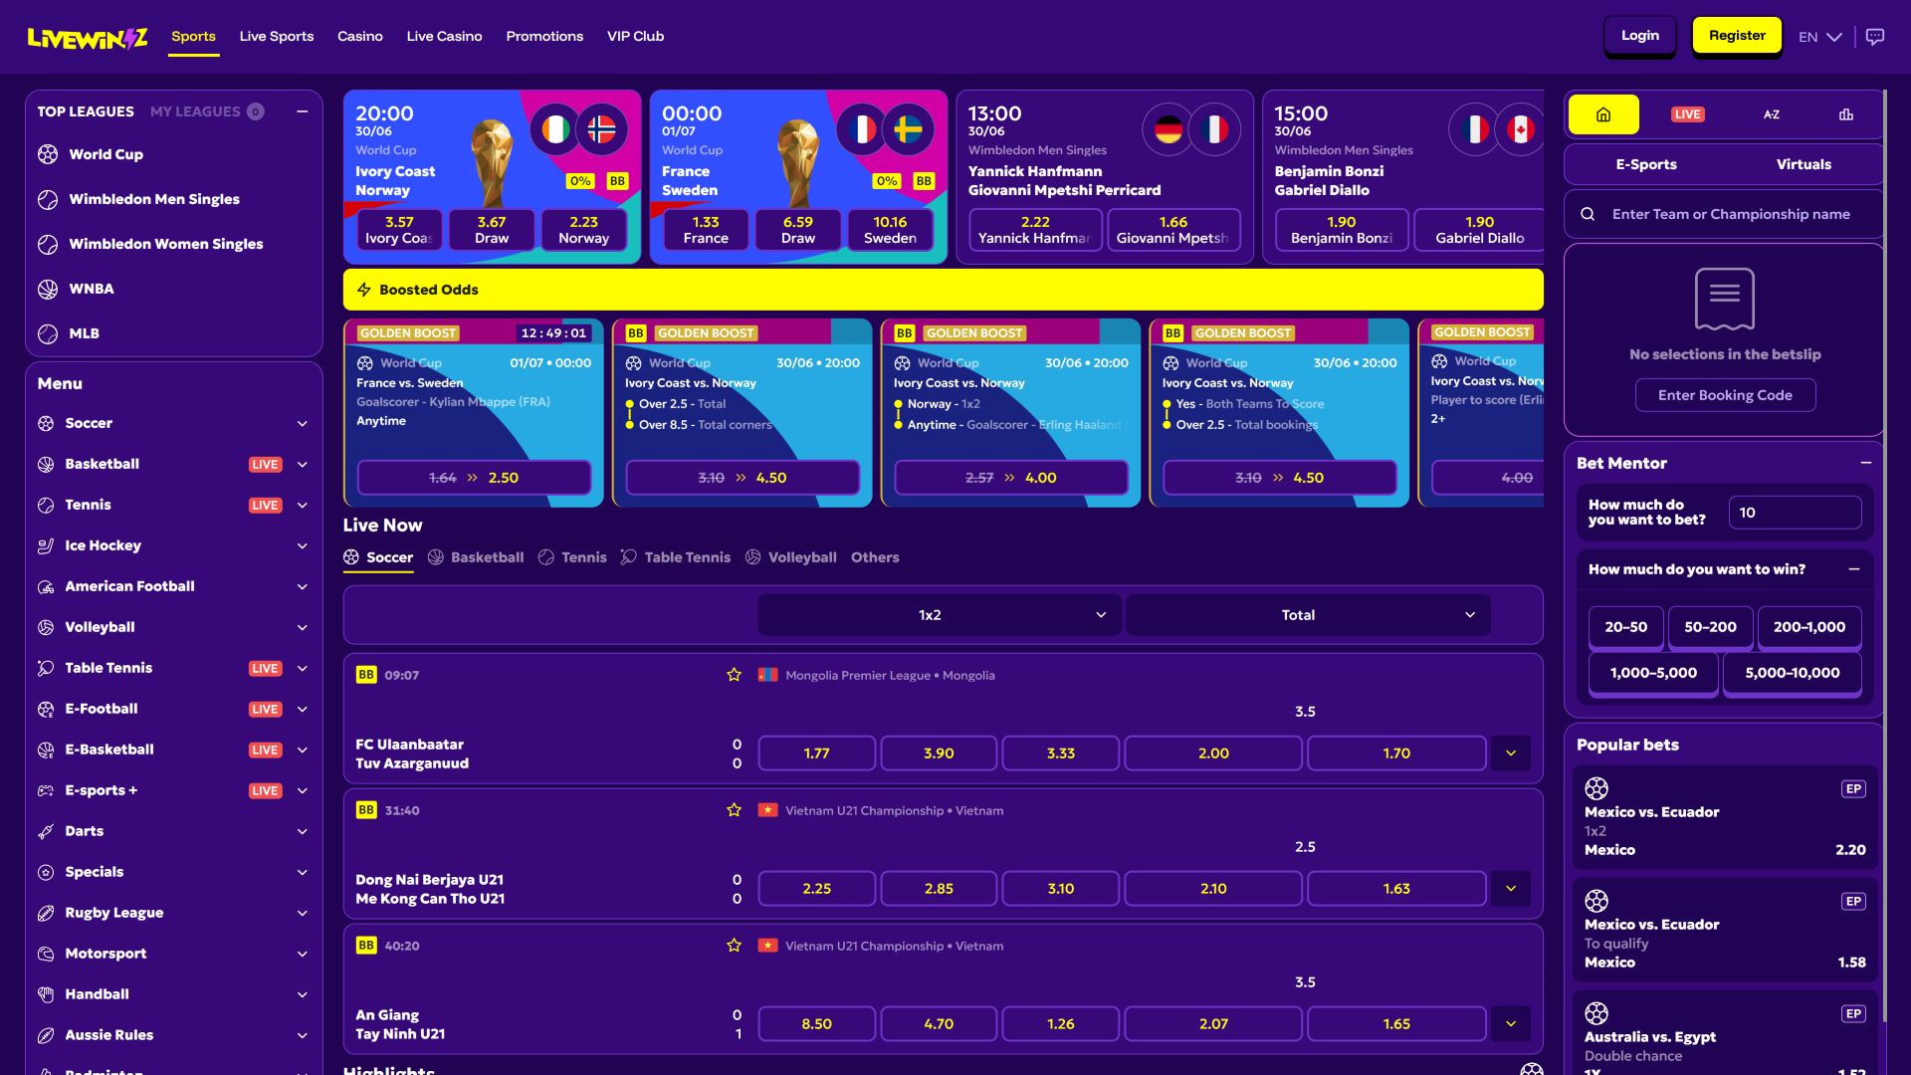This screenshot has width=1911, height=1075.
Task: Click the Wimbledon Women Singles tennis icon
Action: coord(48,244)
